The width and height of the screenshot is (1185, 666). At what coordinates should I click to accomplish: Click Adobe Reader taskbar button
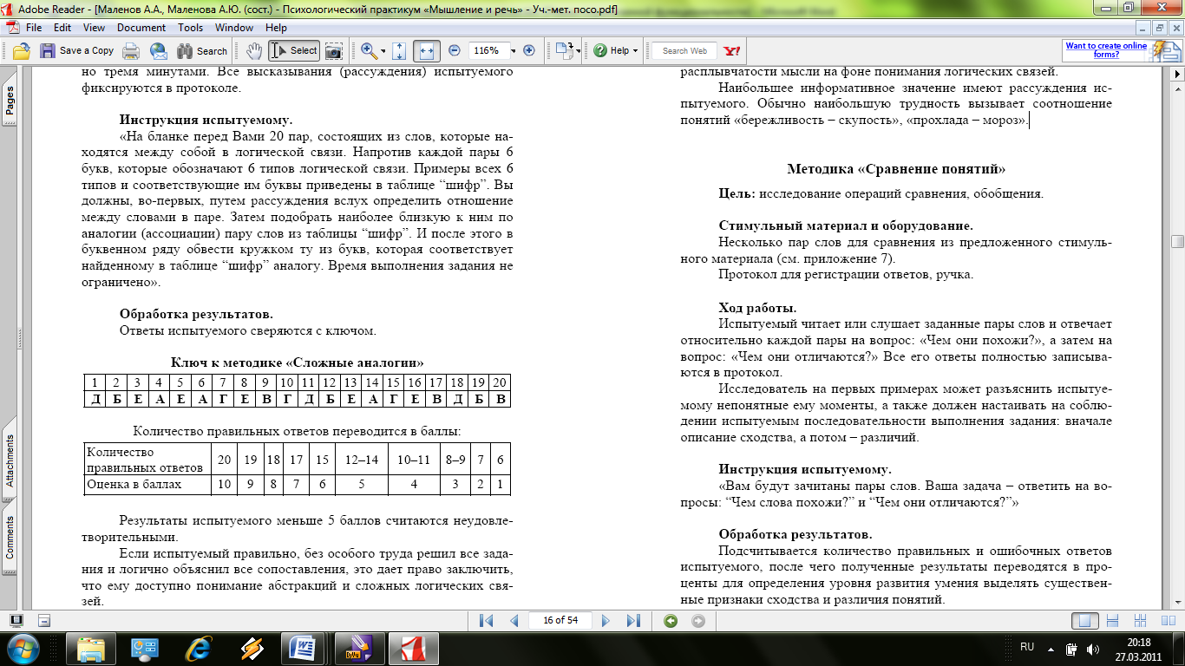click(413, 648)
